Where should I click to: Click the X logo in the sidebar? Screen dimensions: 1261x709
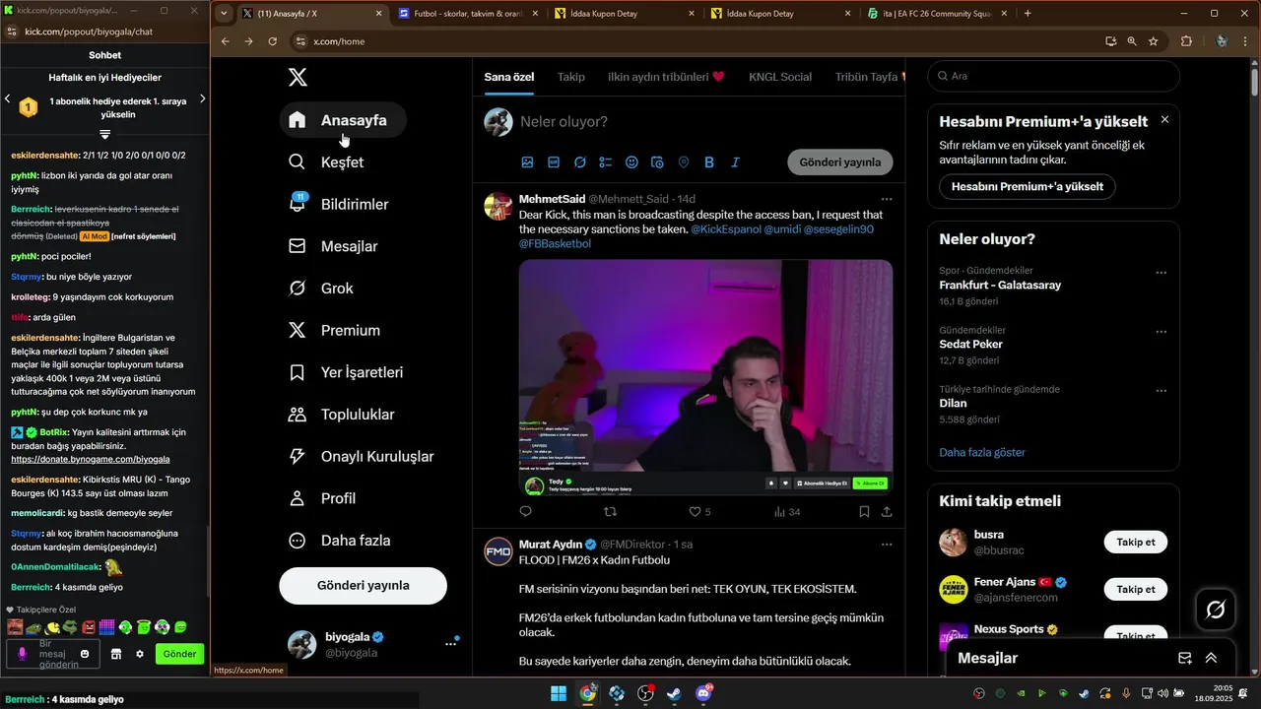click(x=297, y=78)
